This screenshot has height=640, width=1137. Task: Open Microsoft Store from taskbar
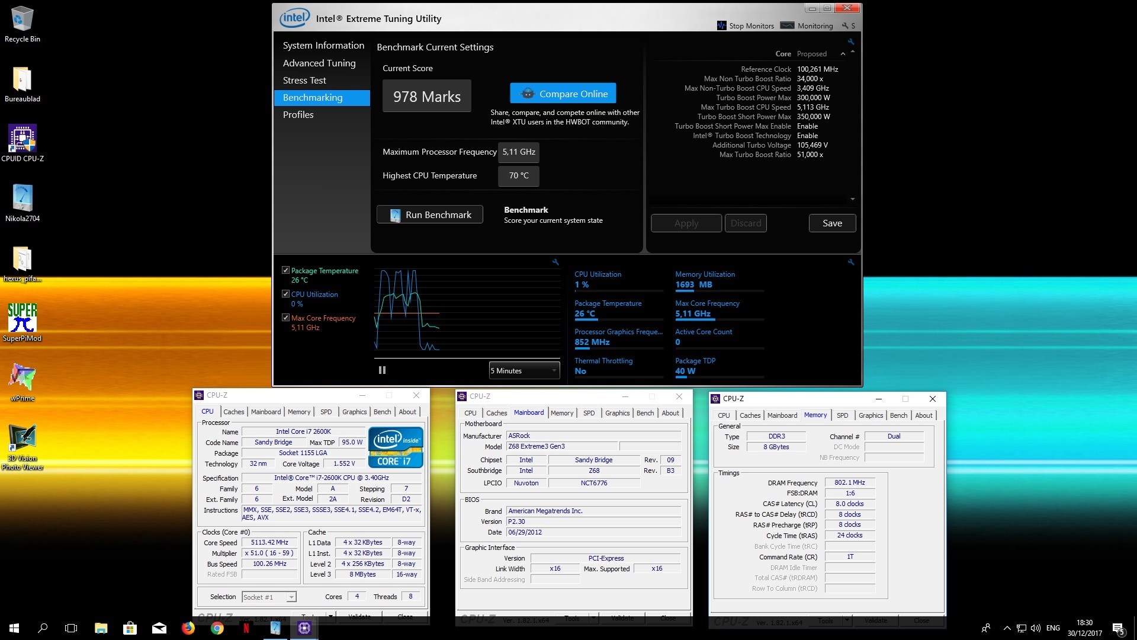130,628
